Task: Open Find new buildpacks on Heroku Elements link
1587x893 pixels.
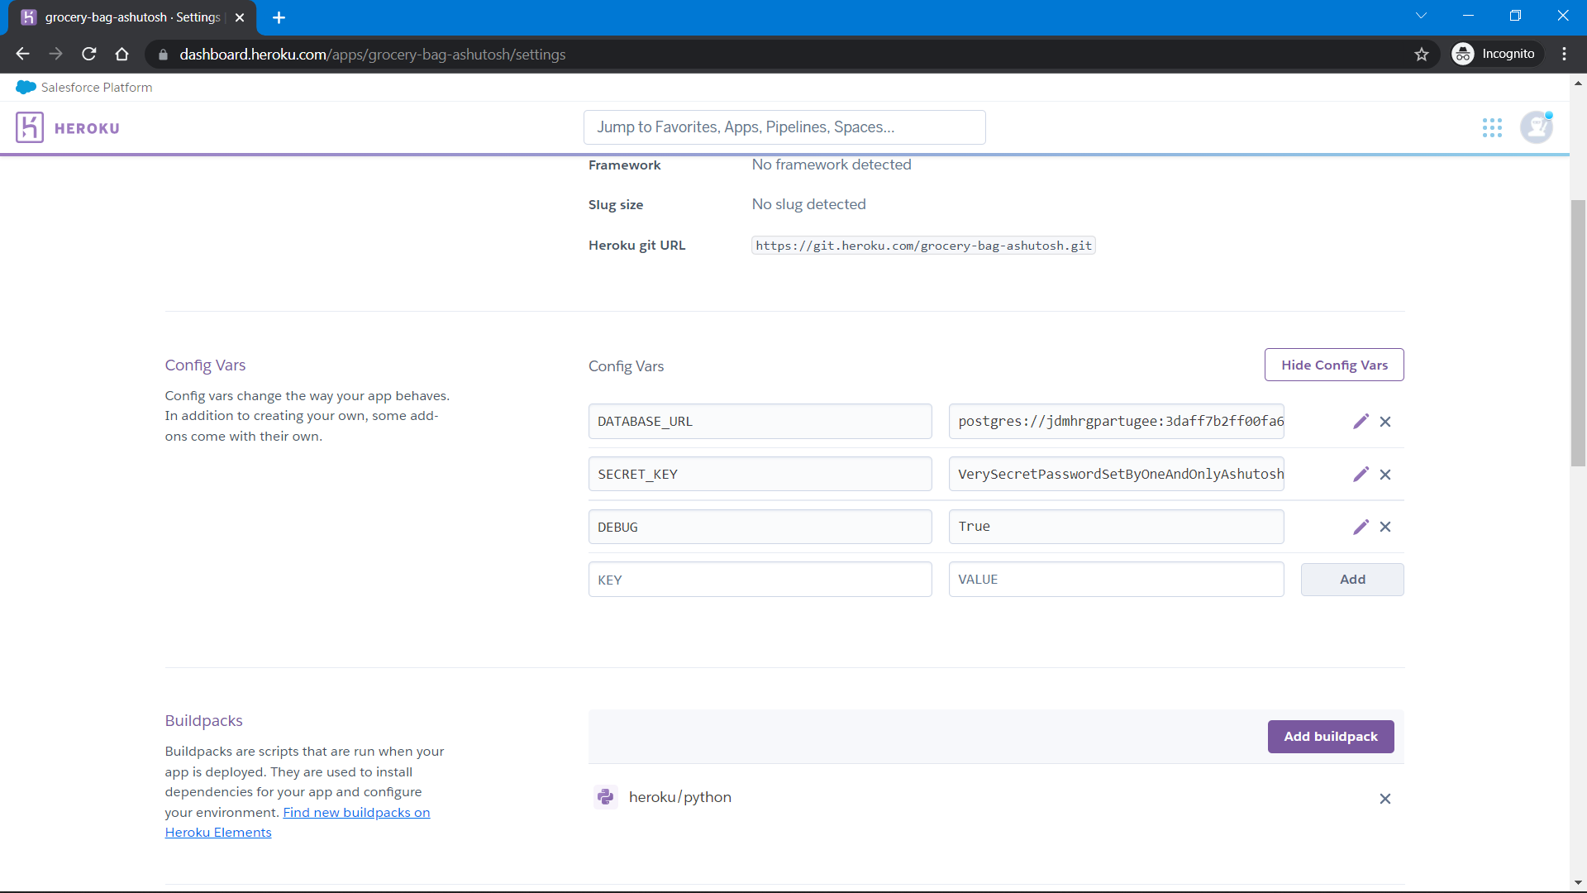Action: [x=356, y=813]
